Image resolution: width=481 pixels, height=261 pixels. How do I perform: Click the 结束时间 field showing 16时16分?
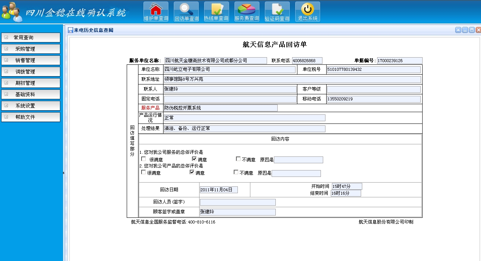pyautogui.click(x=346, y=193)
